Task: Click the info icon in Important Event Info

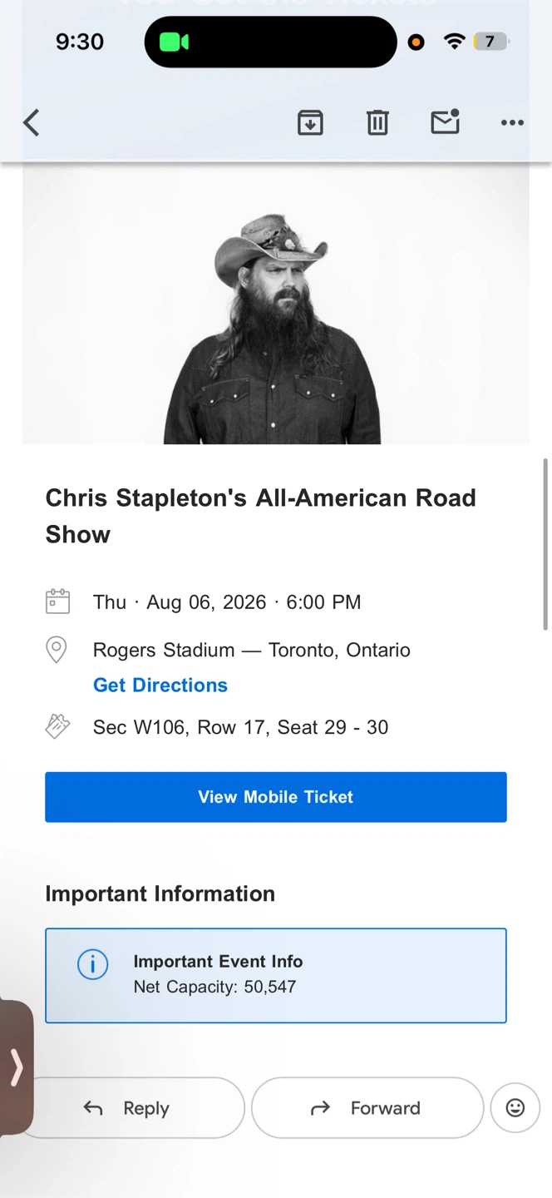Action: coord(93,965)
